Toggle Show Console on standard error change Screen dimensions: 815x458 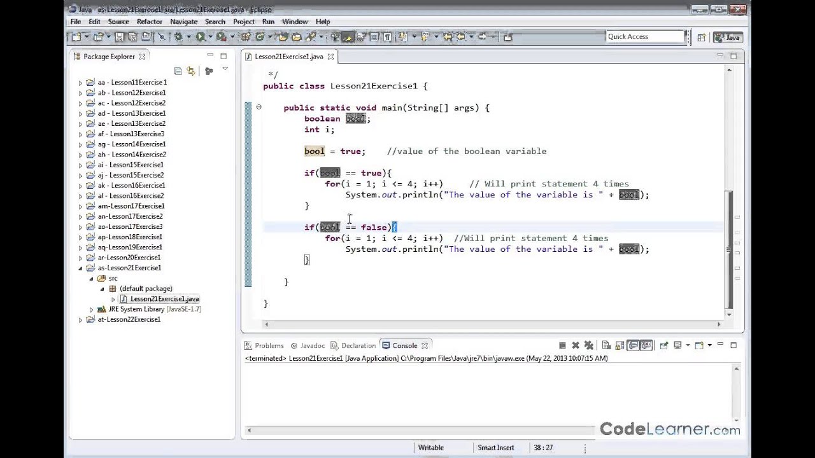[x=646, y=345]
